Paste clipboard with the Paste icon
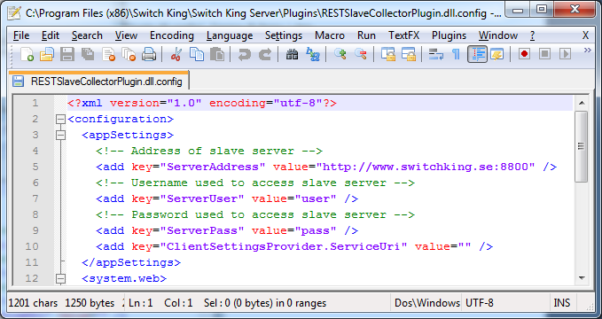 217,54
